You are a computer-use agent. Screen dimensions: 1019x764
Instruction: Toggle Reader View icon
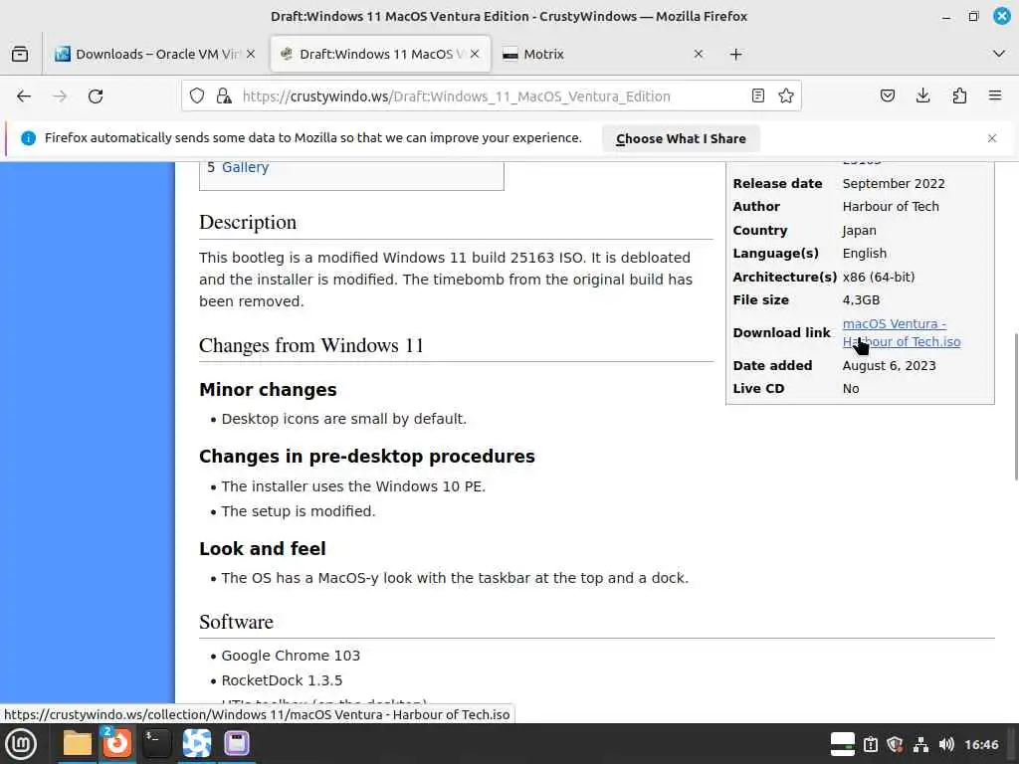(757, 96)
